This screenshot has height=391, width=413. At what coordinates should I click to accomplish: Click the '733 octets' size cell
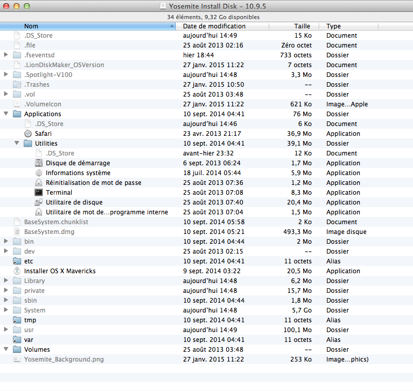[x=296, y=55]
